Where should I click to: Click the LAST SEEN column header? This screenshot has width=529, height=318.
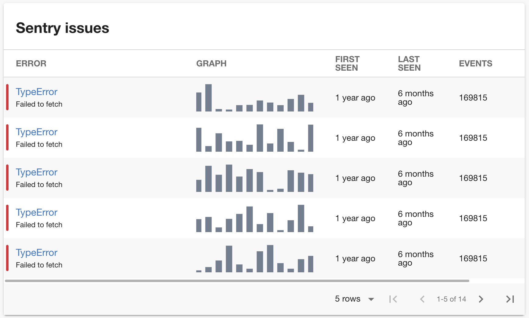[409, 63]
